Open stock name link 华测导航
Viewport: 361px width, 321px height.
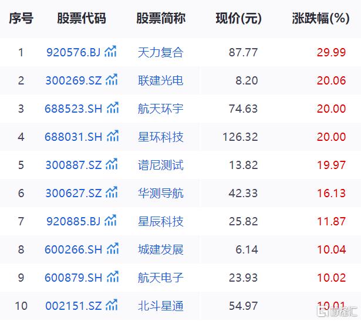[x=160, y=193]
